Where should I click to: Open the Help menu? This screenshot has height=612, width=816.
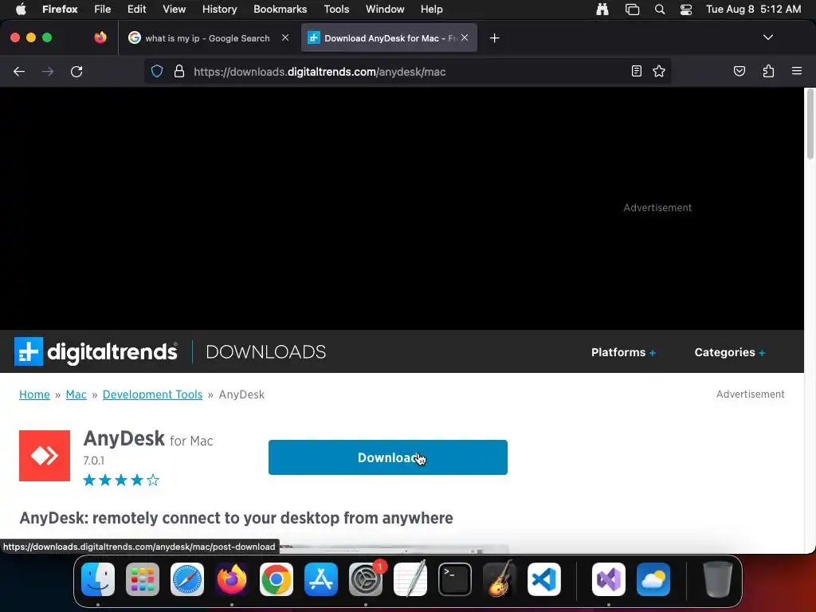pyautogui.click(x=431, y=9)
